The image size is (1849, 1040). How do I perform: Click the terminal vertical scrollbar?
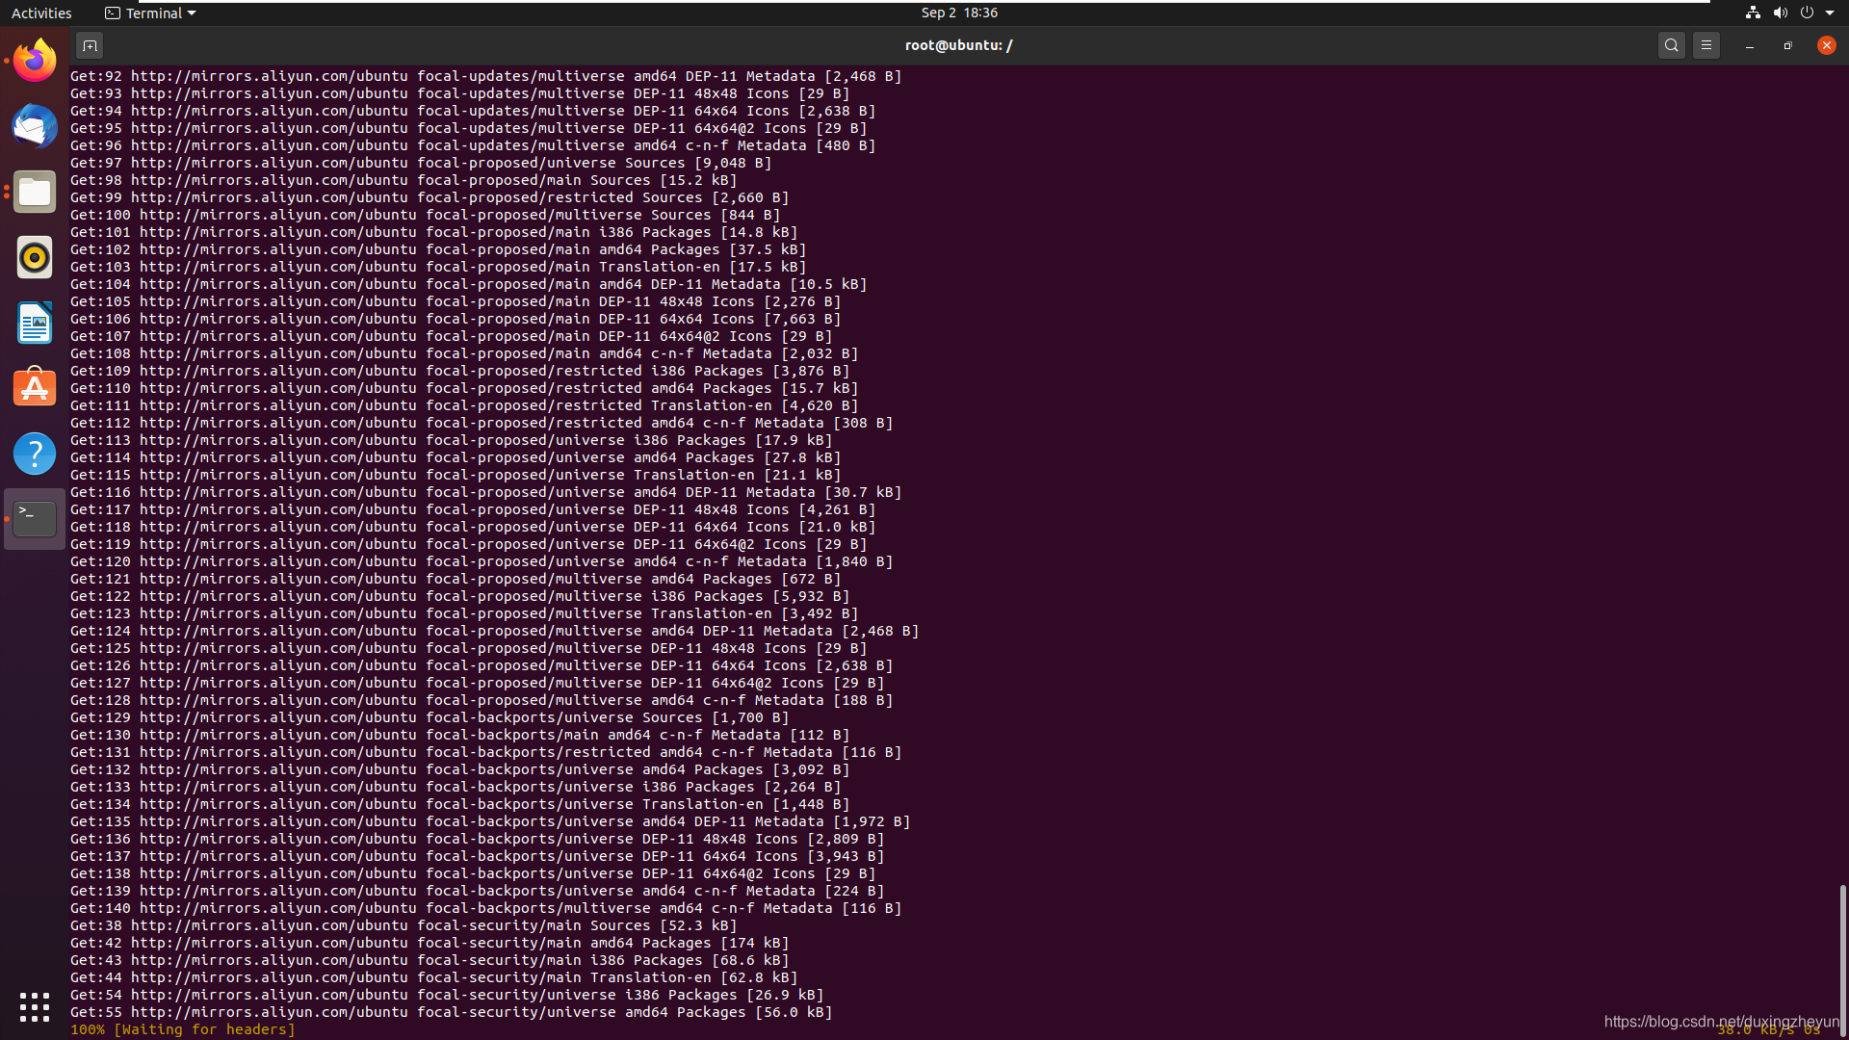(x=1842, y=959)
